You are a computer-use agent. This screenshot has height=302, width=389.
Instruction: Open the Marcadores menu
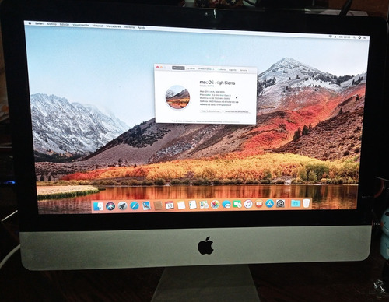point(114,26)
